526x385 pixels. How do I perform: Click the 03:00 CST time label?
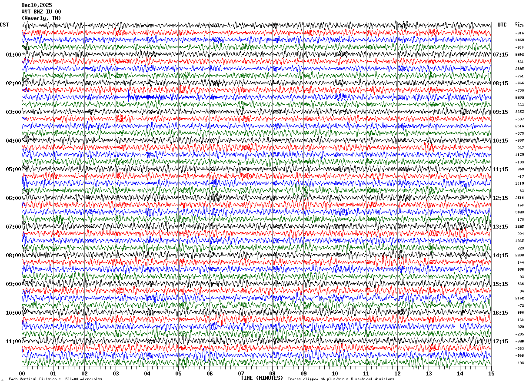point(13,112)
